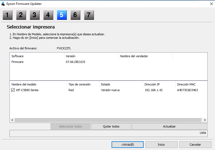This screenshot has height=150, width=215.
Task: Select step 4 wizard icon
Action: (x=48, y=15)
